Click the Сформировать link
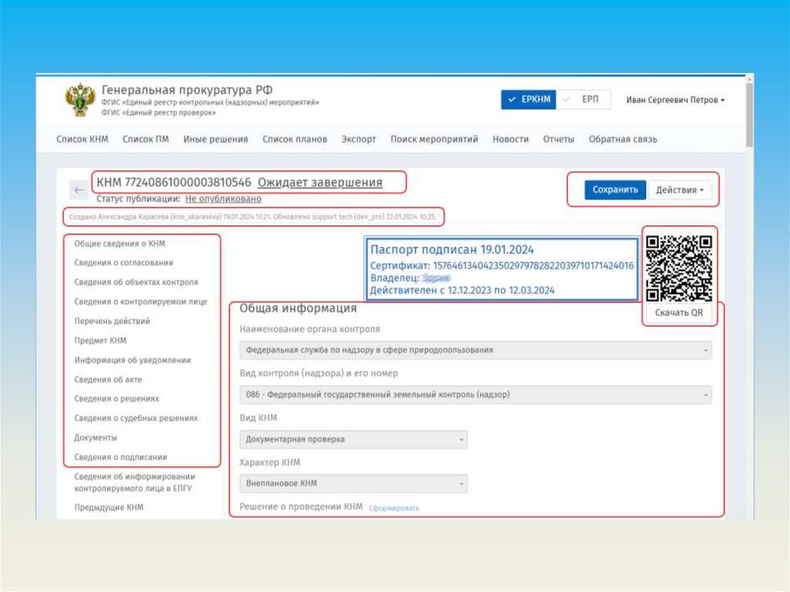 point(394,509)
